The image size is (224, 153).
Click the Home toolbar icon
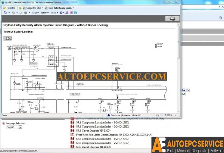pyautogui.click(x=5, y=13)
